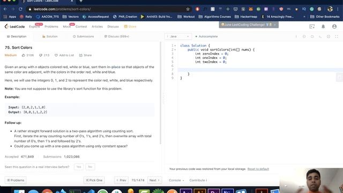Click the URL address bar

109,9
